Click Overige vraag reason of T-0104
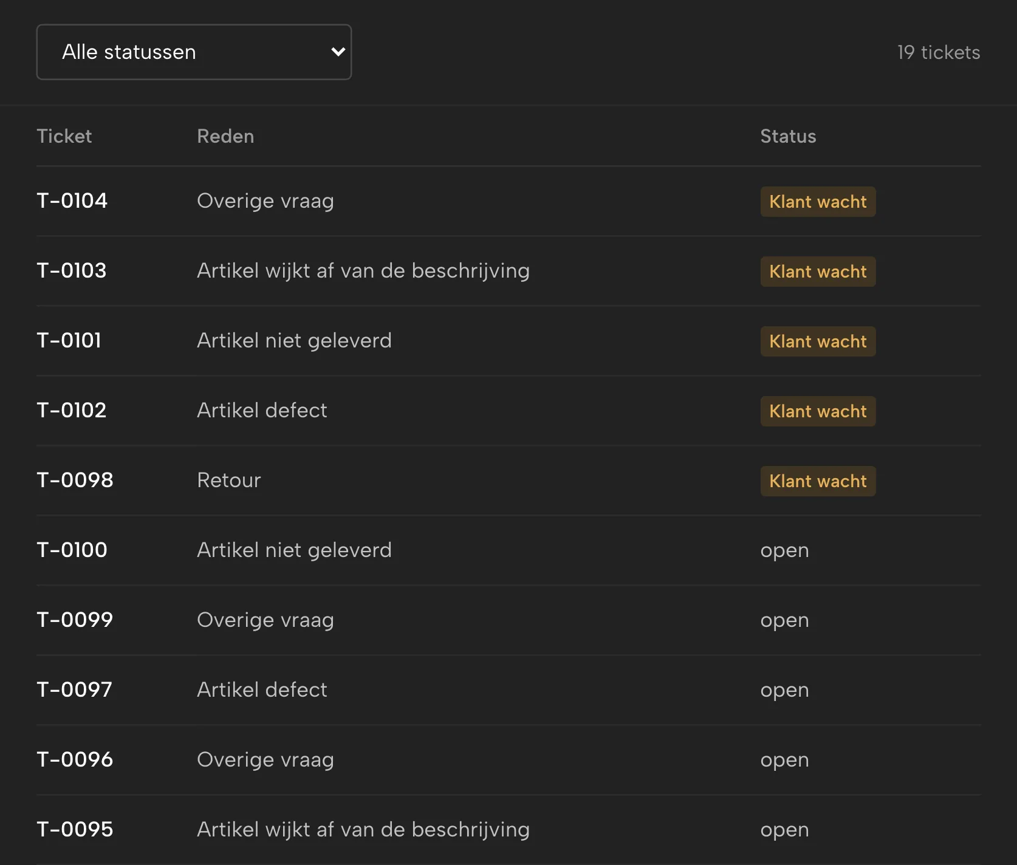The image size is (1017, 865). tap(265, 202)
